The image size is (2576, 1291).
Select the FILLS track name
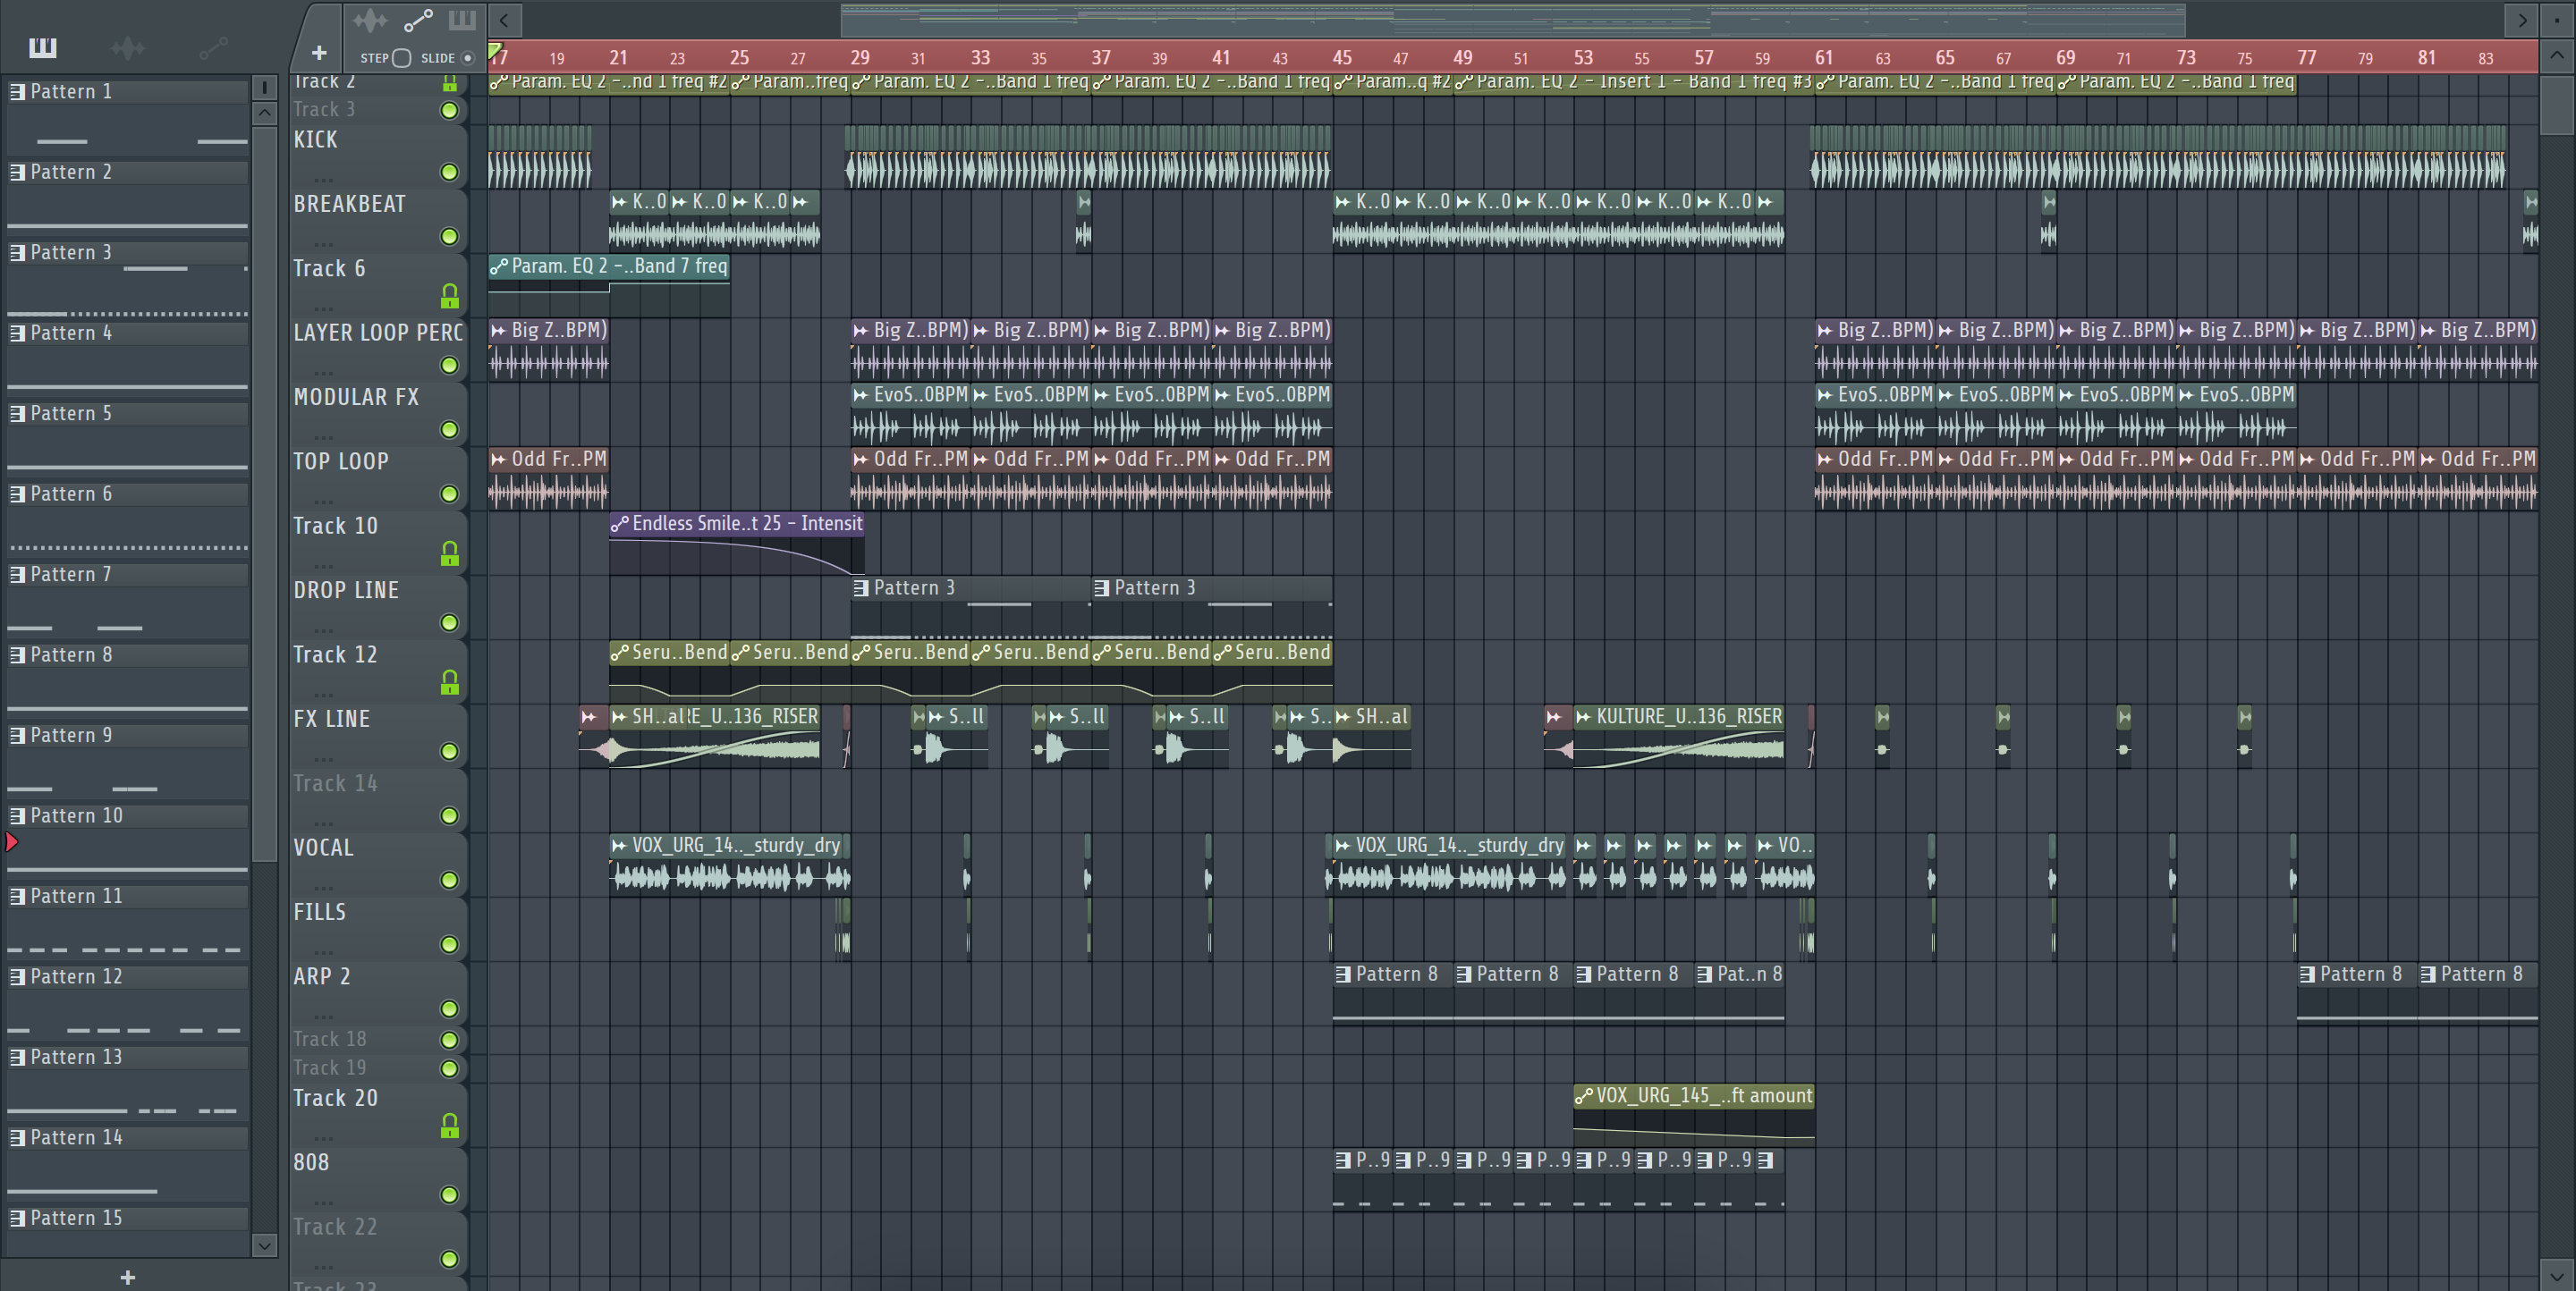[x=319, y=912]
